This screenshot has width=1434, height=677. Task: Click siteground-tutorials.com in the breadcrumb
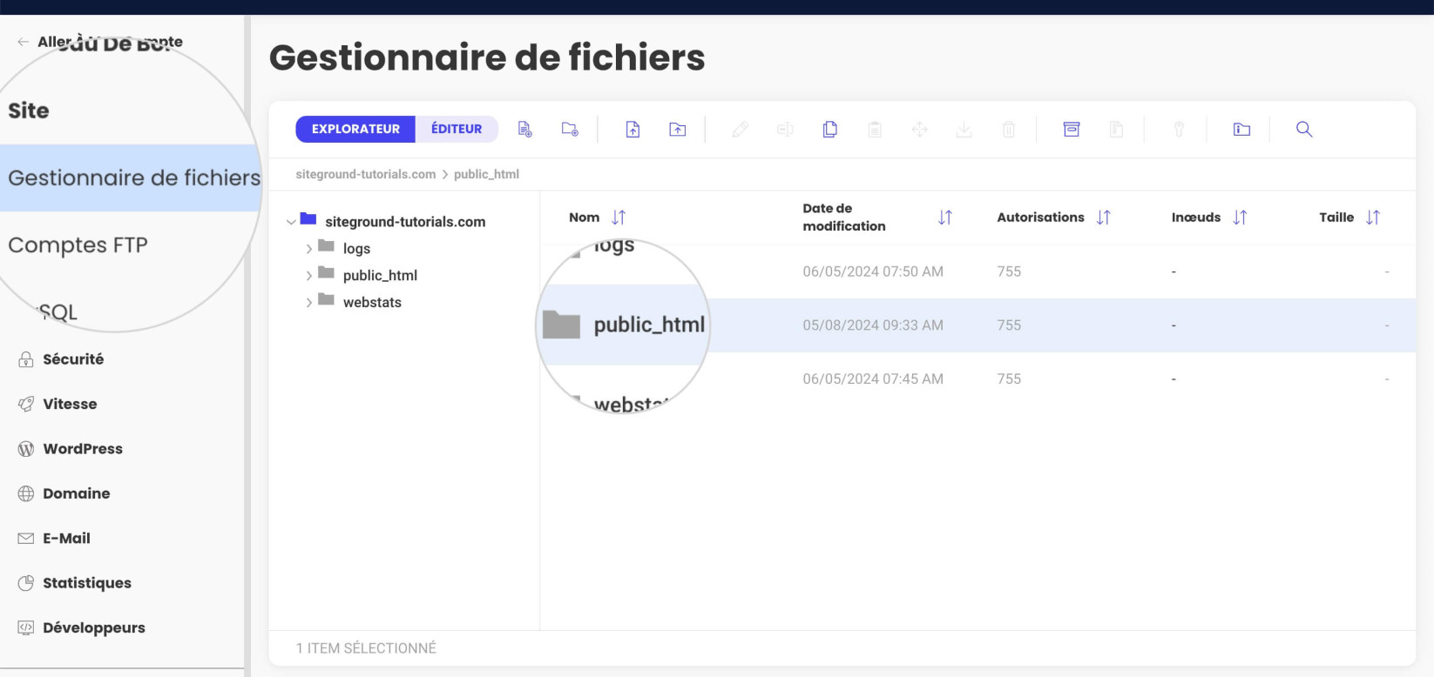(366, 174)
